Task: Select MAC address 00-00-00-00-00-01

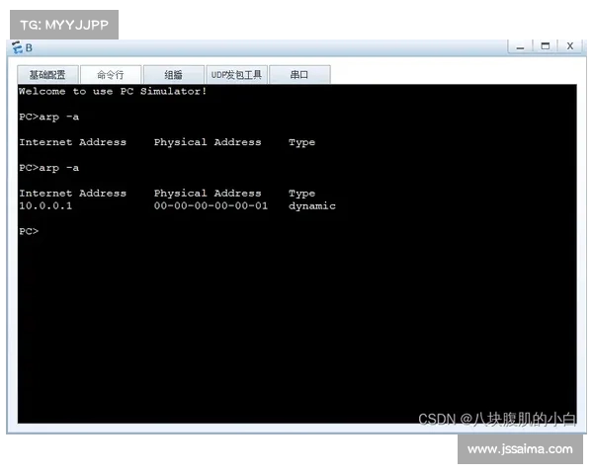Action: click(x=211, y=205)
